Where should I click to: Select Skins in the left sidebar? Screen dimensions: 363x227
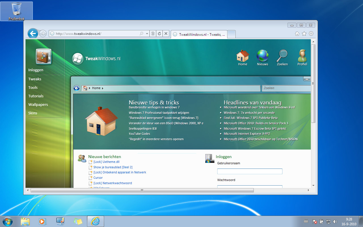(x=33, y=113)
